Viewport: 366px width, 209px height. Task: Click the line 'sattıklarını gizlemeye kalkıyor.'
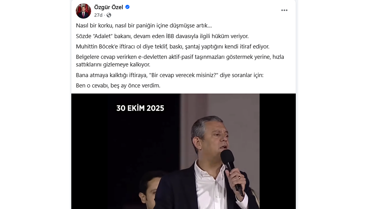point(113,64)
